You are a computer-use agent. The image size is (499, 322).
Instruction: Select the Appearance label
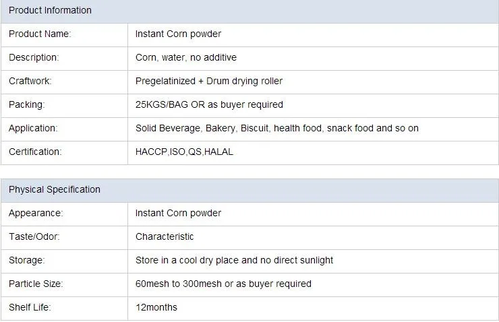point(36,213)
